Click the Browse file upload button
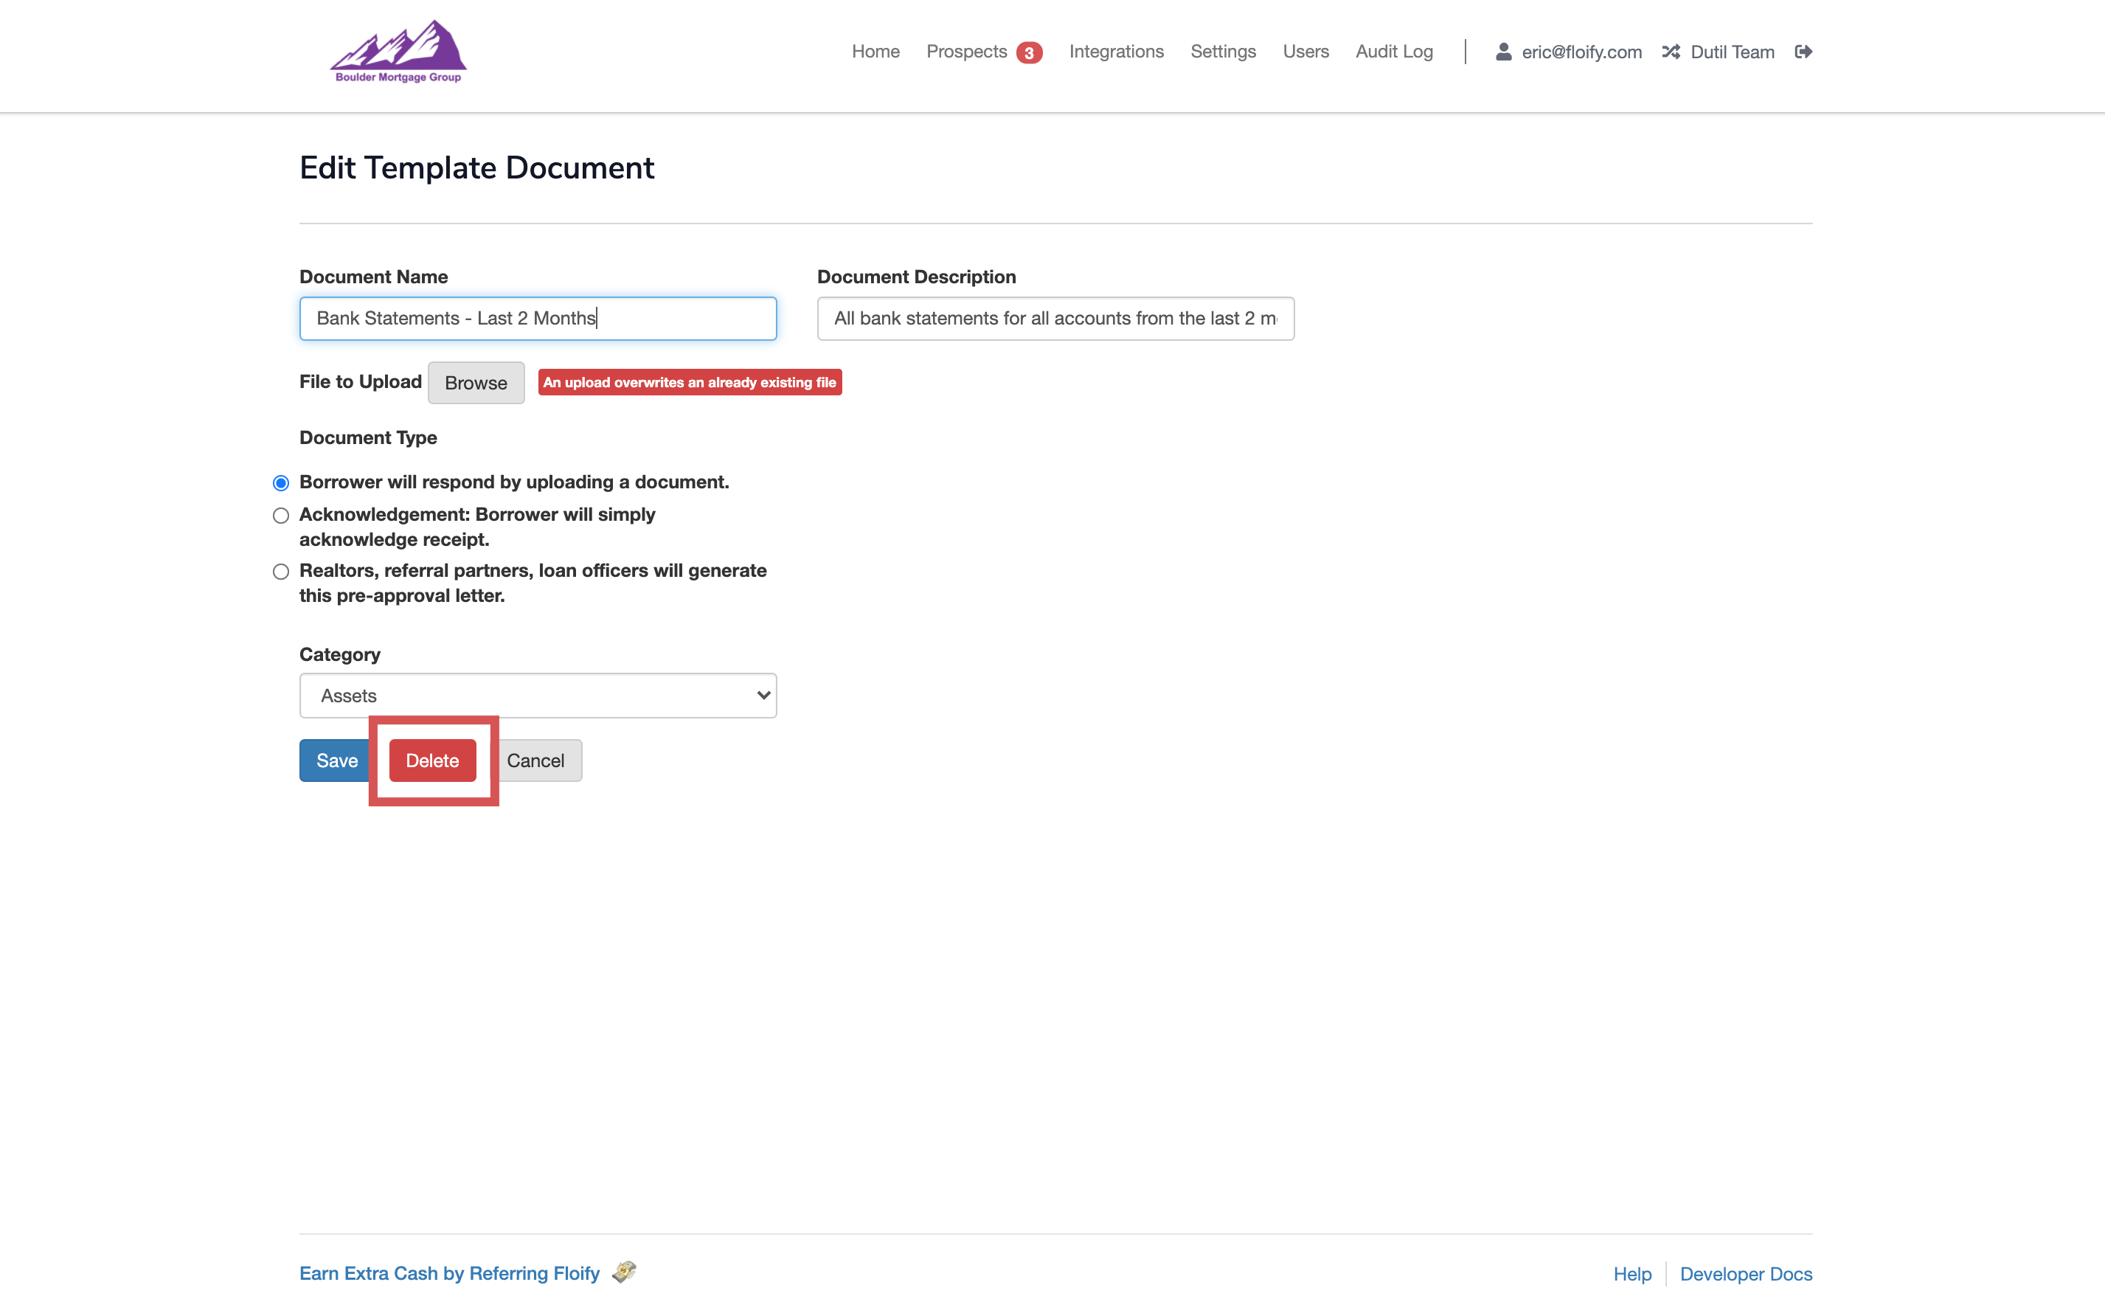The height and width of the screenshot is (1313, 2105). tap(476, 383)
